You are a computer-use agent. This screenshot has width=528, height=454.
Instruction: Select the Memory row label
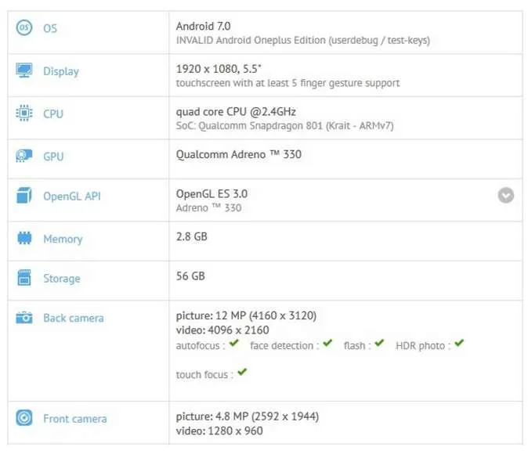click(x=63, y=239)
